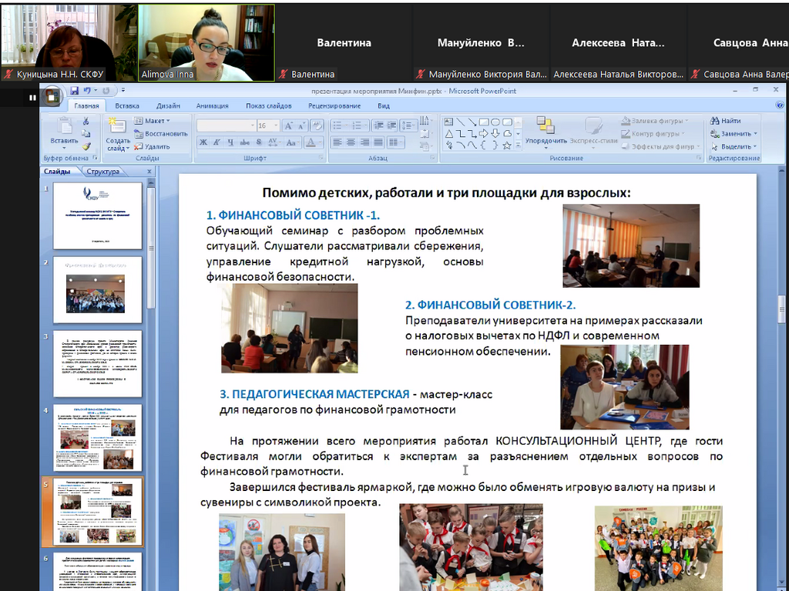Toggle strikethrough (abc) formatting
The width and height of the screenshot is (789, 591).
[244, 142]
